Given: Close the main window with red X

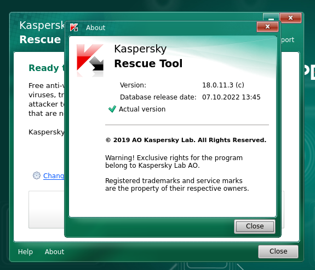Looking at the screenshot, I should click(x=290, y=18).
